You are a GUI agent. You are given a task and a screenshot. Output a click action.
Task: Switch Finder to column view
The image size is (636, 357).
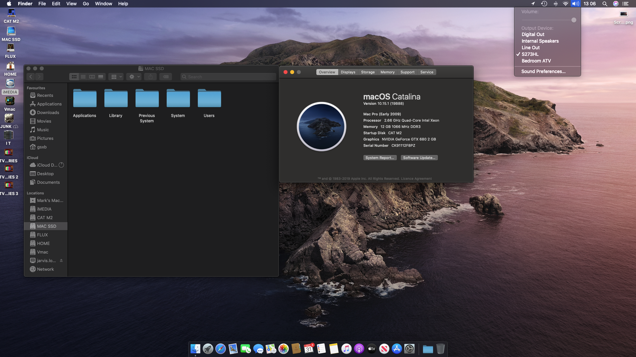tap(92, 77)
